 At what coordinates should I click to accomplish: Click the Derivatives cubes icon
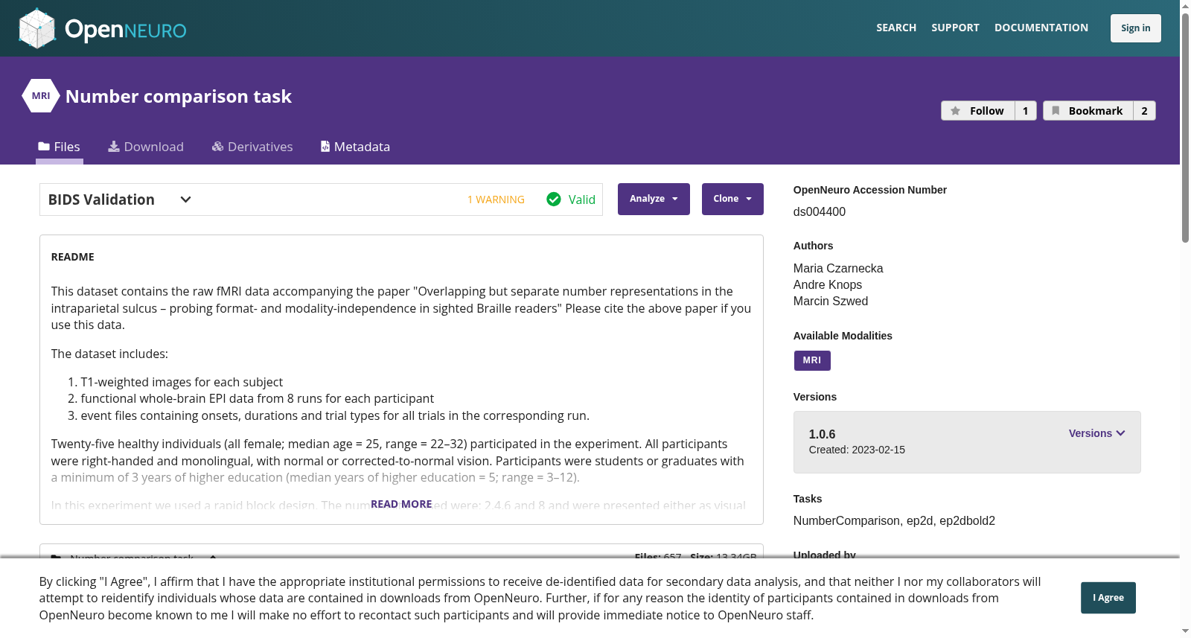[x=217, y=147]
